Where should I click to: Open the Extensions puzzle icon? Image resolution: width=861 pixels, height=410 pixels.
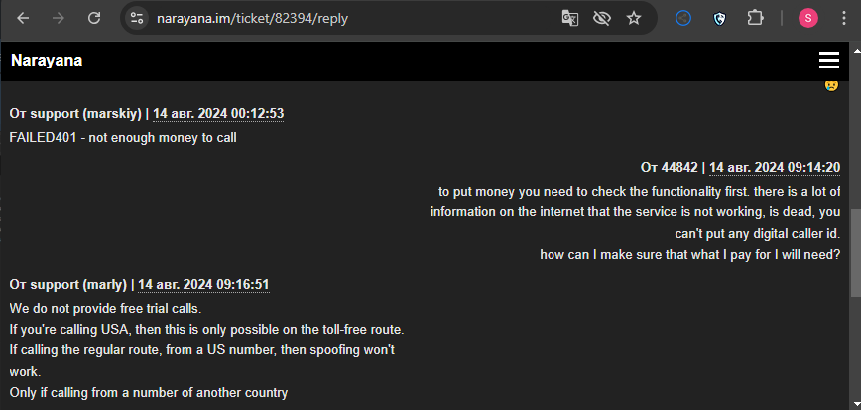click(x=756, y=18)
